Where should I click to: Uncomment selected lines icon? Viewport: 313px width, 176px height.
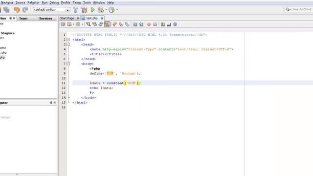[169, 24]
